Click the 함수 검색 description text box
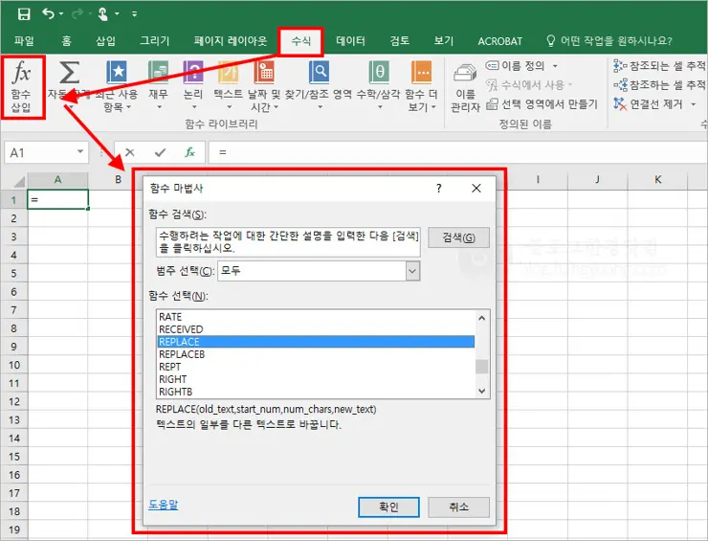The width and height of the screenshot is (708, 541). 289,242
